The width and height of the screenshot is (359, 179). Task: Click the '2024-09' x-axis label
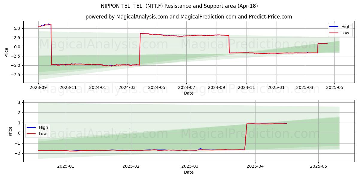pyautogui.click(x=217, y=88)
